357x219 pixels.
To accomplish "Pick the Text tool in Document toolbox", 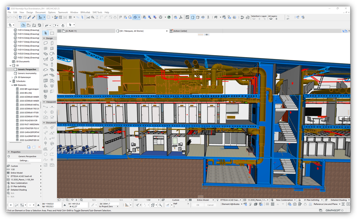I will coord(46,138).
